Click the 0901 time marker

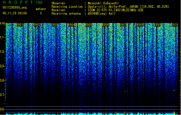click(19, 25)
